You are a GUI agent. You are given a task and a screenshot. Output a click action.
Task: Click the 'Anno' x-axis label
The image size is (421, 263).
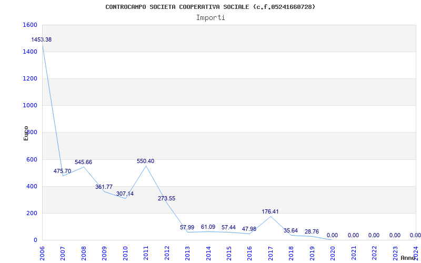[x=408, y=258]
